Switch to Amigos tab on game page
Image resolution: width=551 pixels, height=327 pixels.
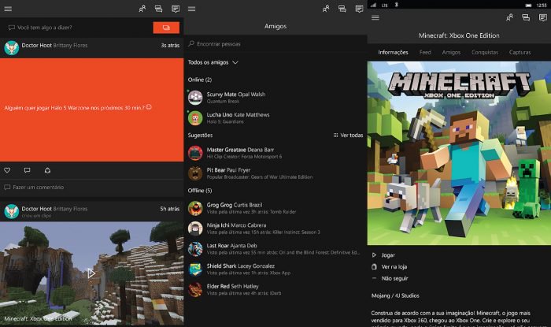[x=451, y=52]
